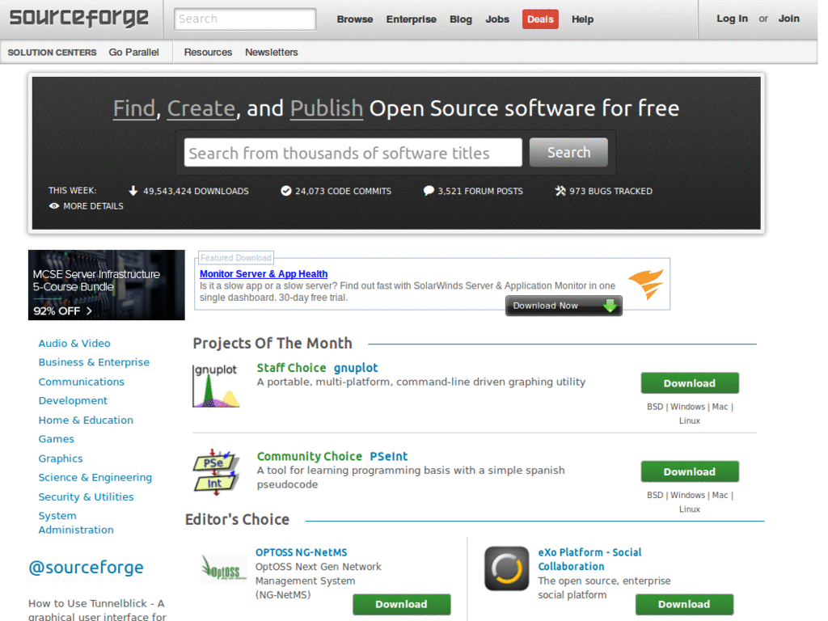Open the Resources section
The height and width of the screenshot is (621, 828).
click(208, 52)
